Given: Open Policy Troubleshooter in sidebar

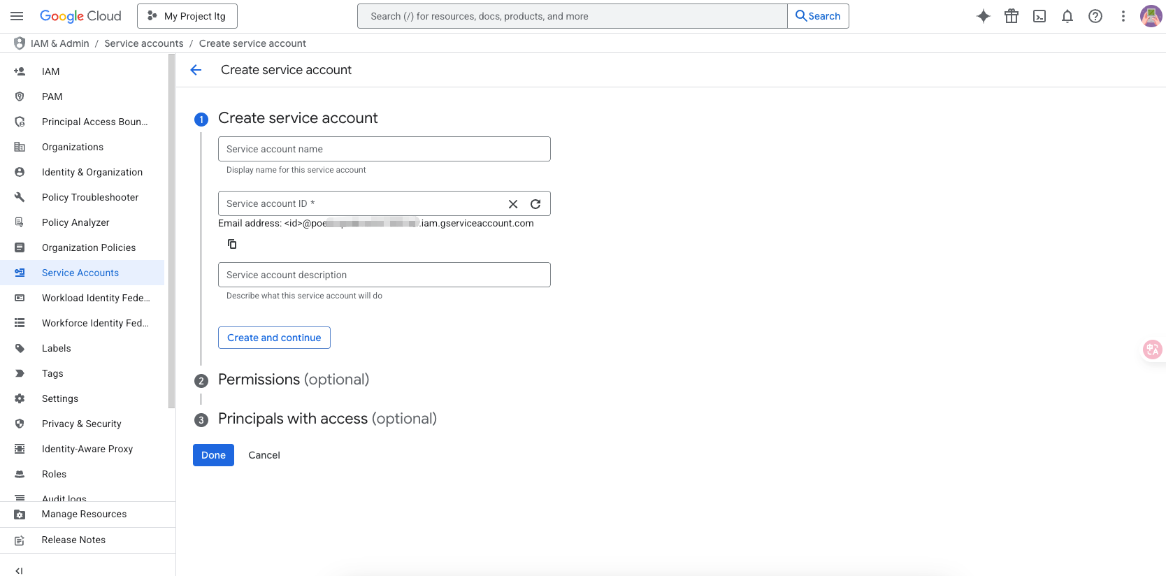Looking at the screenshot, I should tap(89, 197).
